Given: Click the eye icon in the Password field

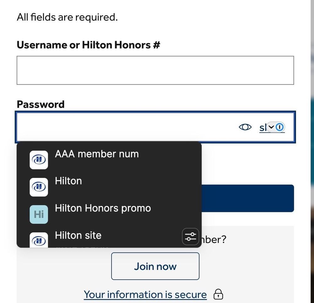Looking at the screenshot, I should point(245,127).
